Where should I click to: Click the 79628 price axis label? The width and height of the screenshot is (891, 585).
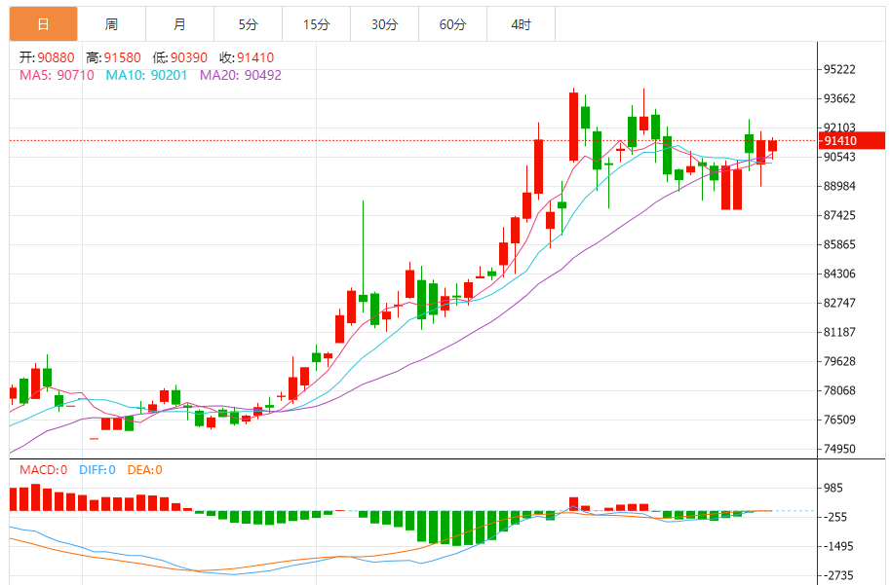pos(839,361)
